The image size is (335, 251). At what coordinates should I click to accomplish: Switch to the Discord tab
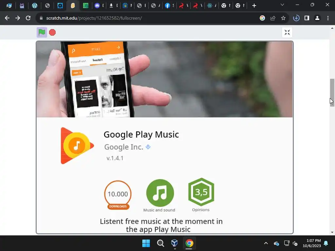[99, 6]
